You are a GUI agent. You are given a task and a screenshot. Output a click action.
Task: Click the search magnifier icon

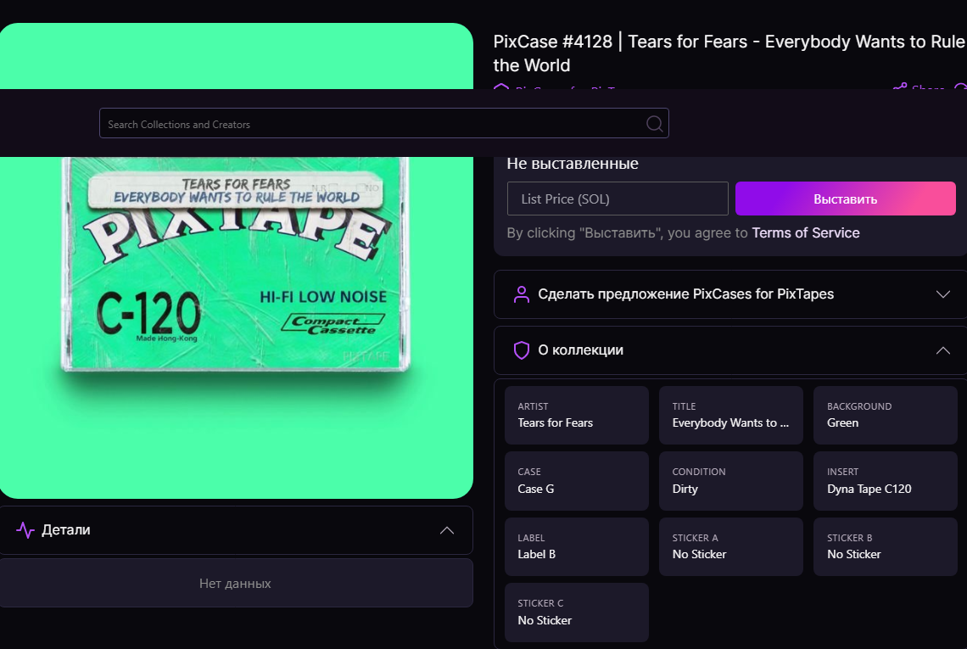[x=654, y=124]
